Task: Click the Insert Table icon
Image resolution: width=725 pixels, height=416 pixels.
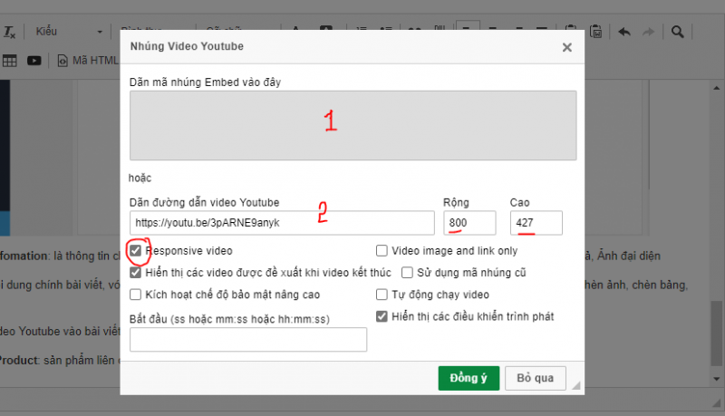Action: pos(10,61)
